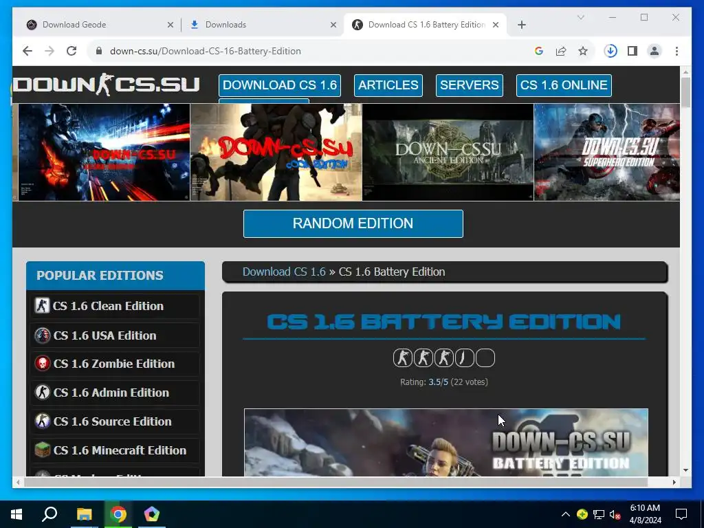
Task: Switch to the Download Geode tab
Action: pos(99,25)
